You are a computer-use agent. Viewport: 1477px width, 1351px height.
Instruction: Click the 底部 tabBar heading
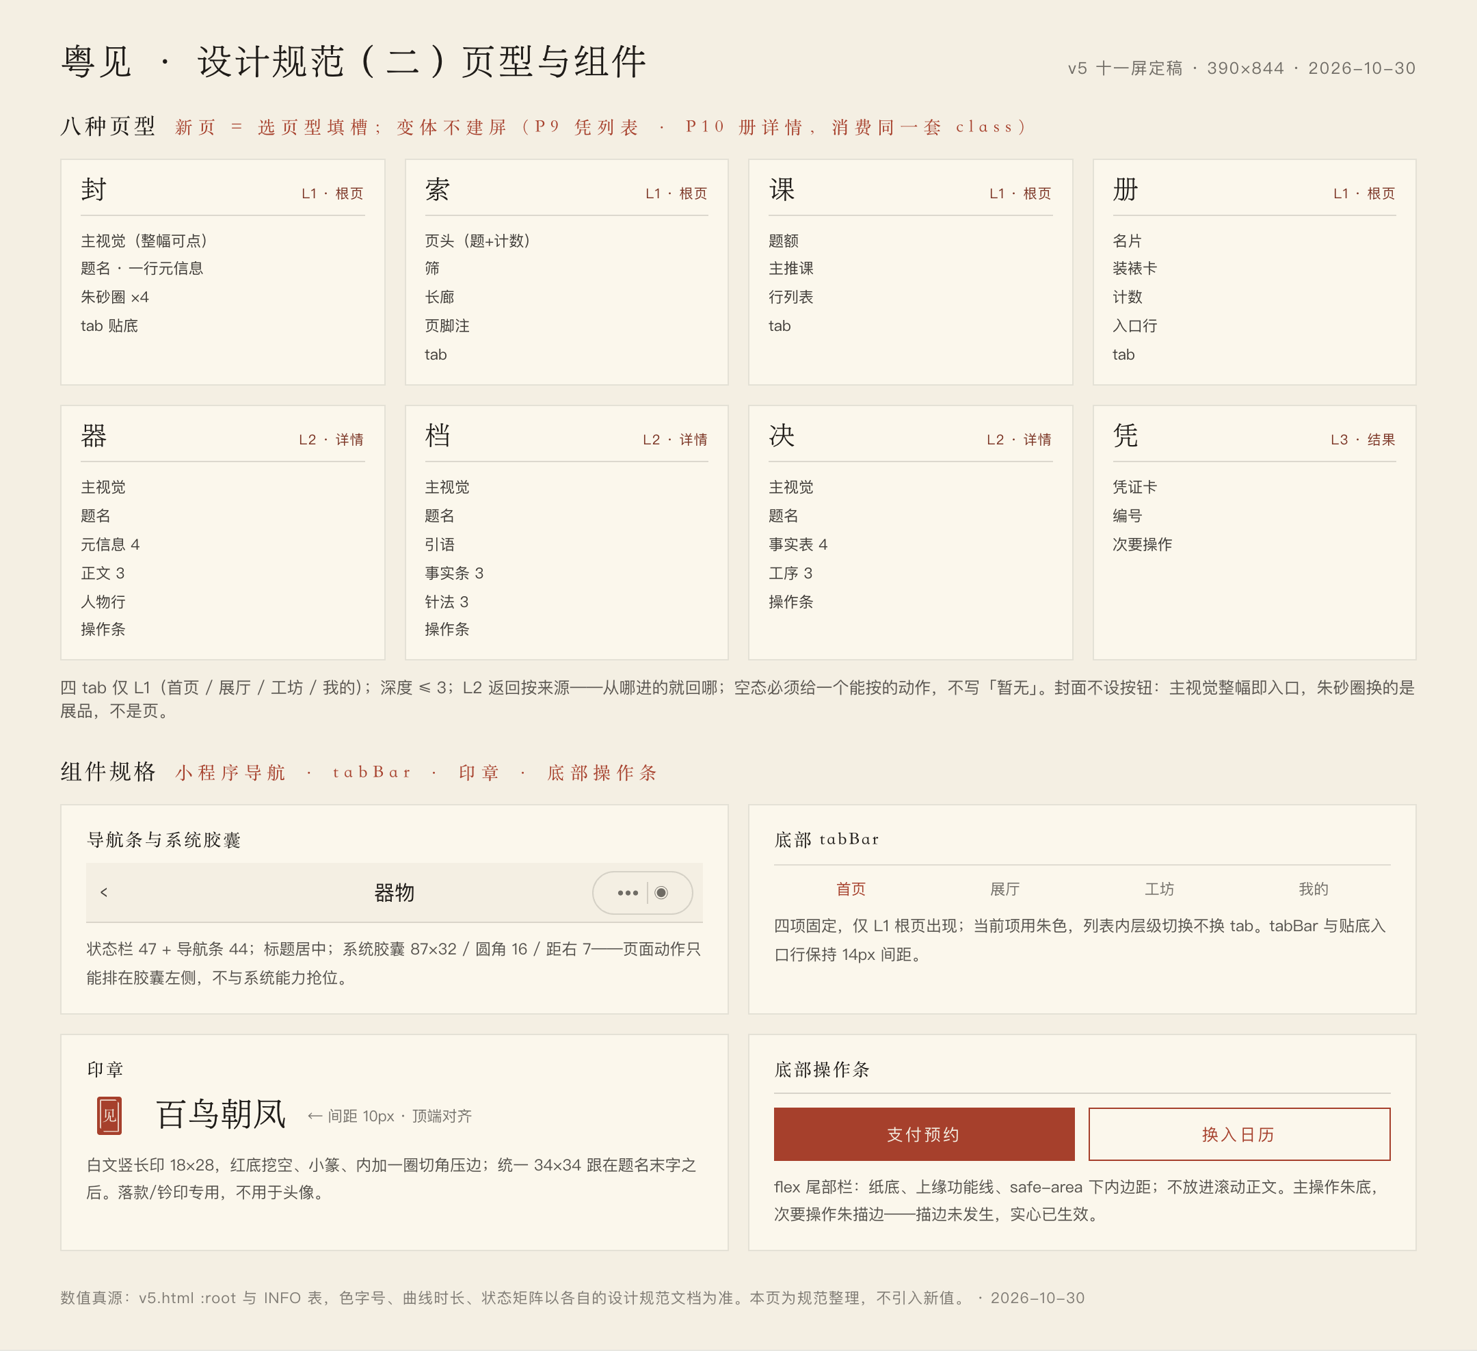[x=827, y=839]
